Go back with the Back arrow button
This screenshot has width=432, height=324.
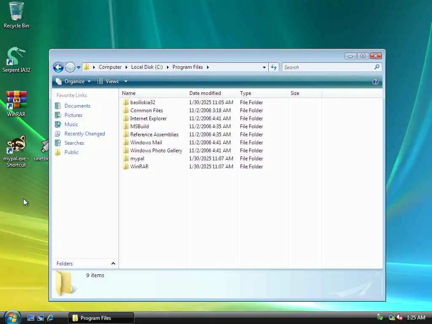(58, 67)
